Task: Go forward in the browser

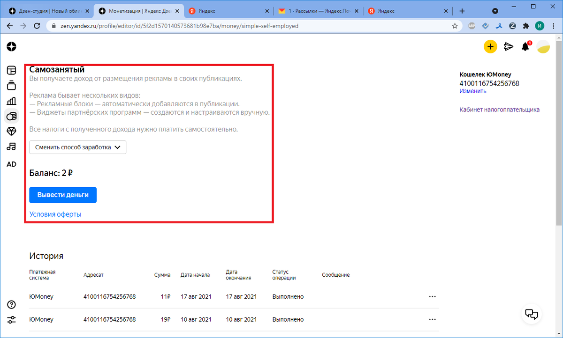Action: (x=23, y=26)
